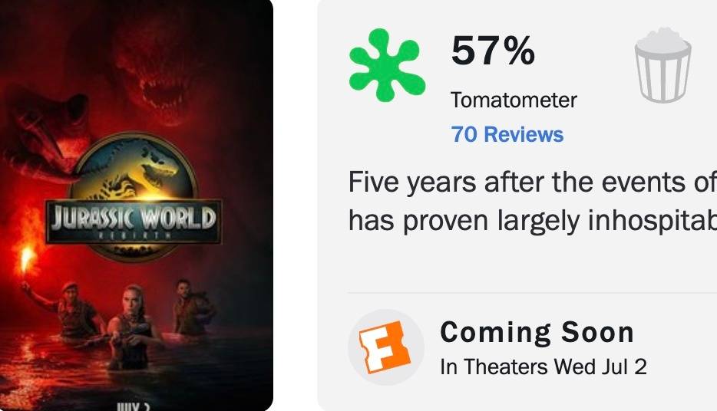Click the orange Fandango ticket icon
Screen dimensions: 717x411
(x=385, y=347)
